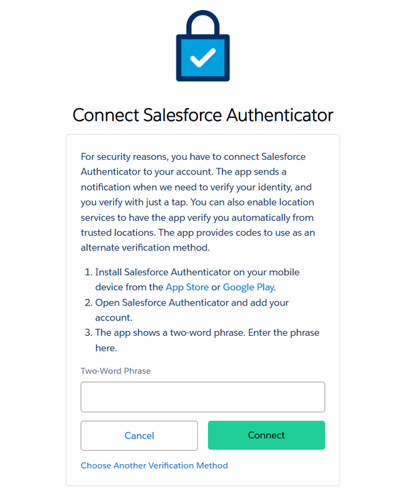
Task: Click the dark shackle of the padlock
Action: coord(203,23)
